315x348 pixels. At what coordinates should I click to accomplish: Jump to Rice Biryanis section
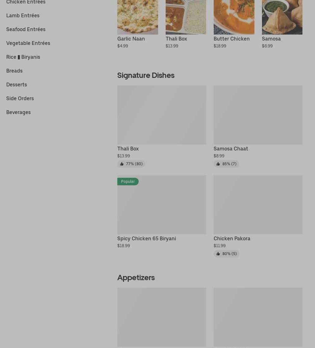click(x=23, y=57)
